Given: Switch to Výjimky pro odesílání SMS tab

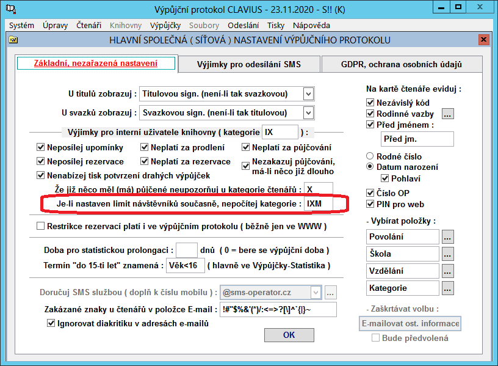Looking at the screenshot, I should [248, 65].
